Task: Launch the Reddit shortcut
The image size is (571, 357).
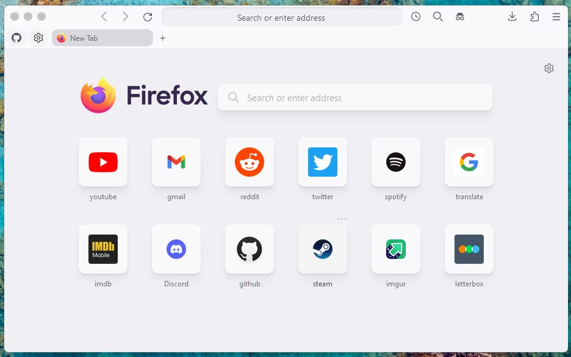Action: pyautogui.click(x=249, y=162)
